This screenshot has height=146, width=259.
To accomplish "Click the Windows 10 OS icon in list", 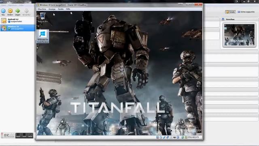I will (4, 28).
